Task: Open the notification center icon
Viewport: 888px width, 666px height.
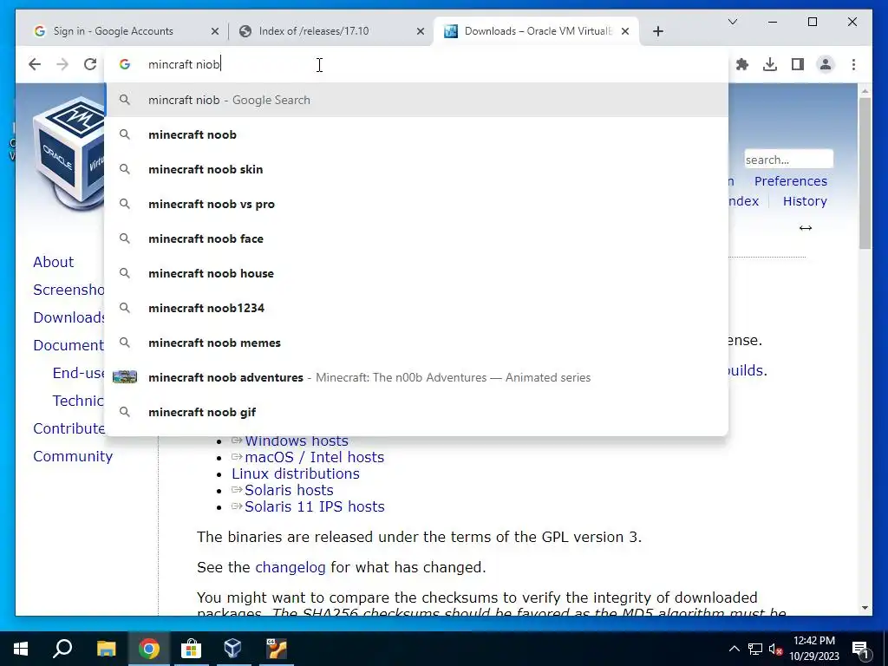Action: (860, 650)
